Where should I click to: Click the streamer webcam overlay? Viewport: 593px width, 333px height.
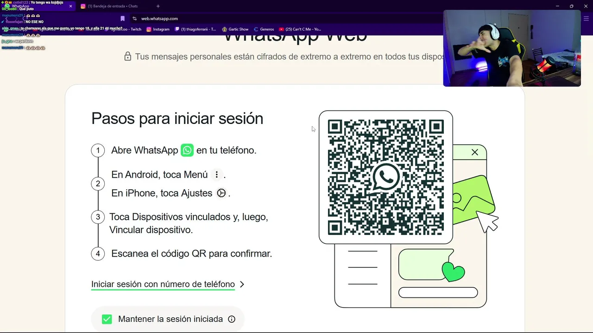pyautogui.click(x=512, y=48)
